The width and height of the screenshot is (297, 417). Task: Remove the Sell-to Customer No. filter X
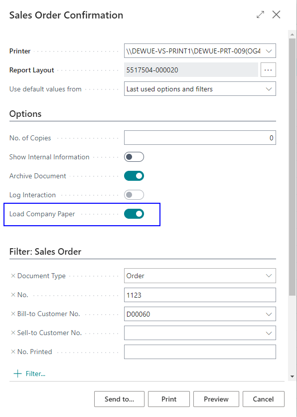click(13, 333)
